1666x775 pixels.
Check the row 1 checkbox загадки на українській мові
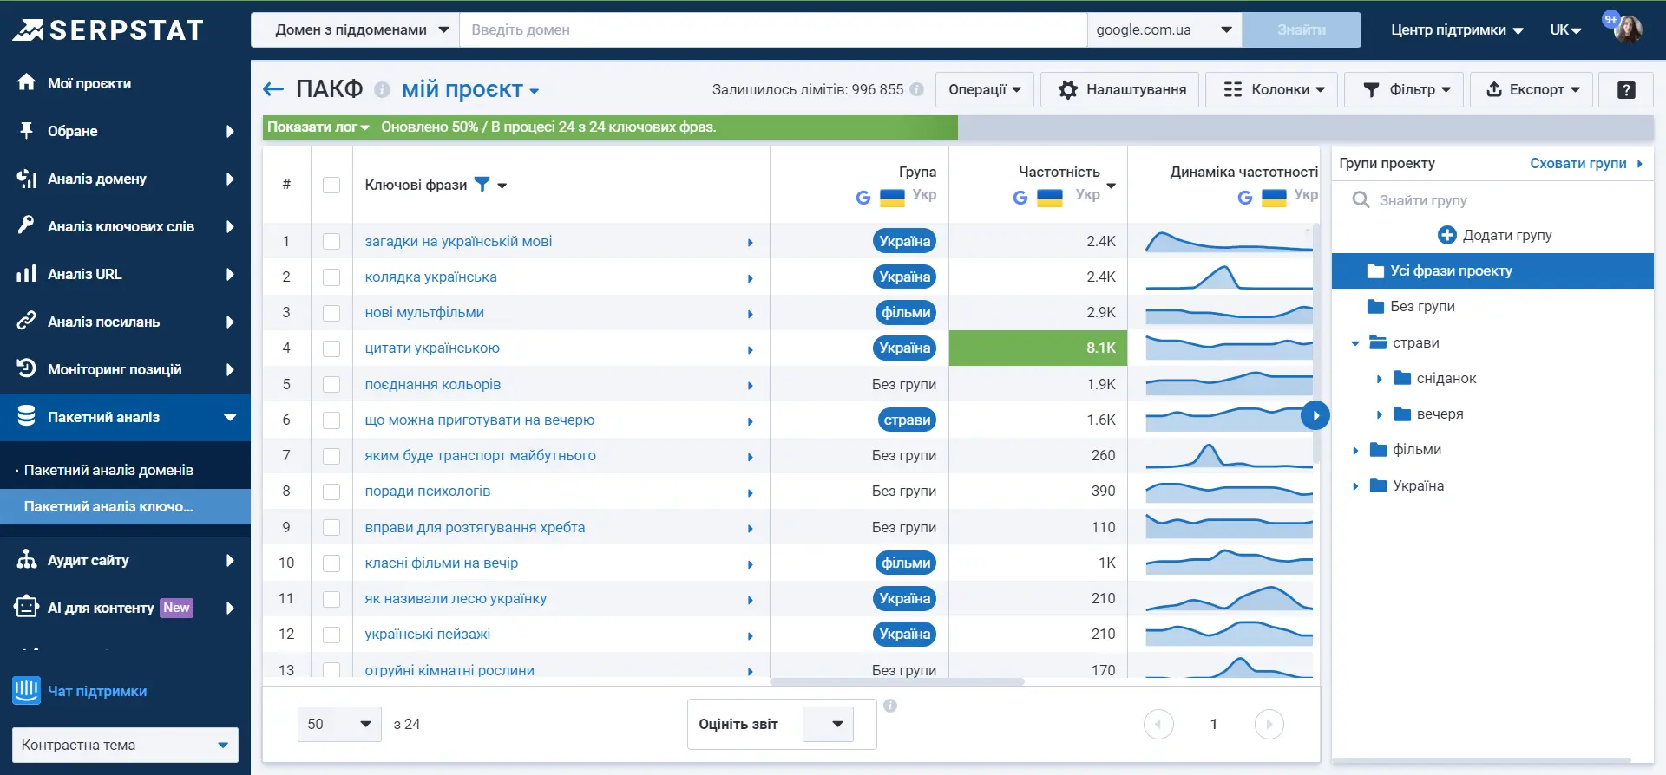coord(331,241)
